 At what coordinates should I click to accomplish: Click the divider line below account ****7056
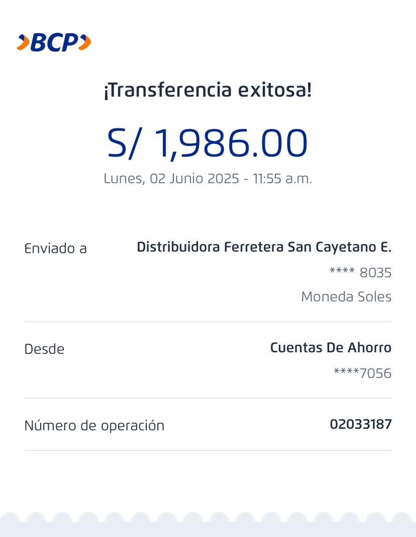207,398
